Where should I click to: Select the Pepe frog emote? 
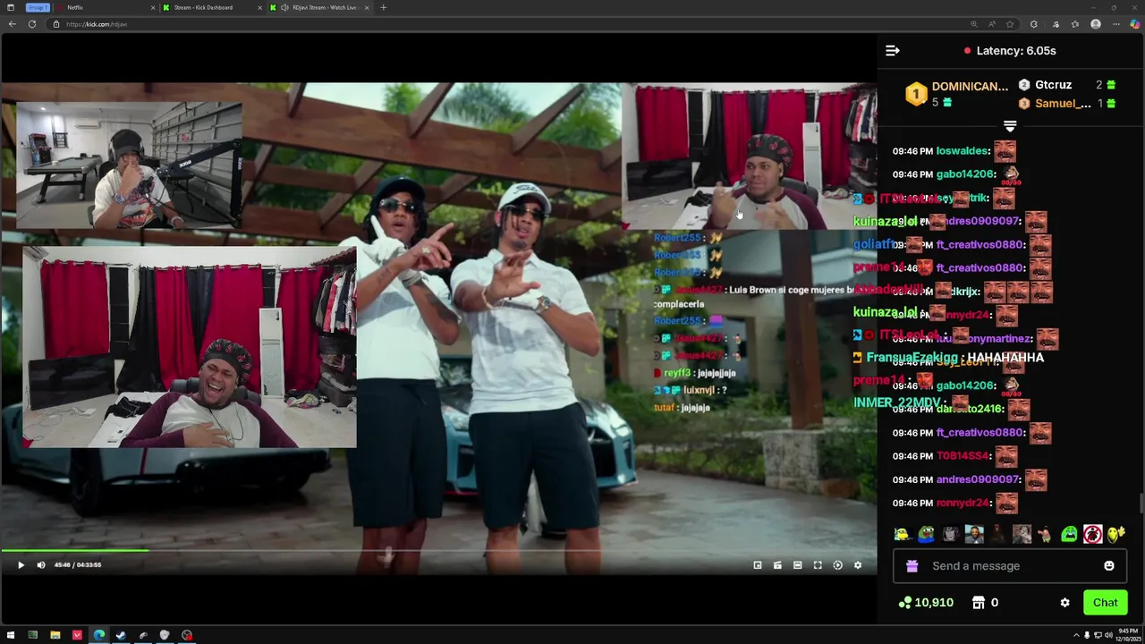click(x=926, y=535)
